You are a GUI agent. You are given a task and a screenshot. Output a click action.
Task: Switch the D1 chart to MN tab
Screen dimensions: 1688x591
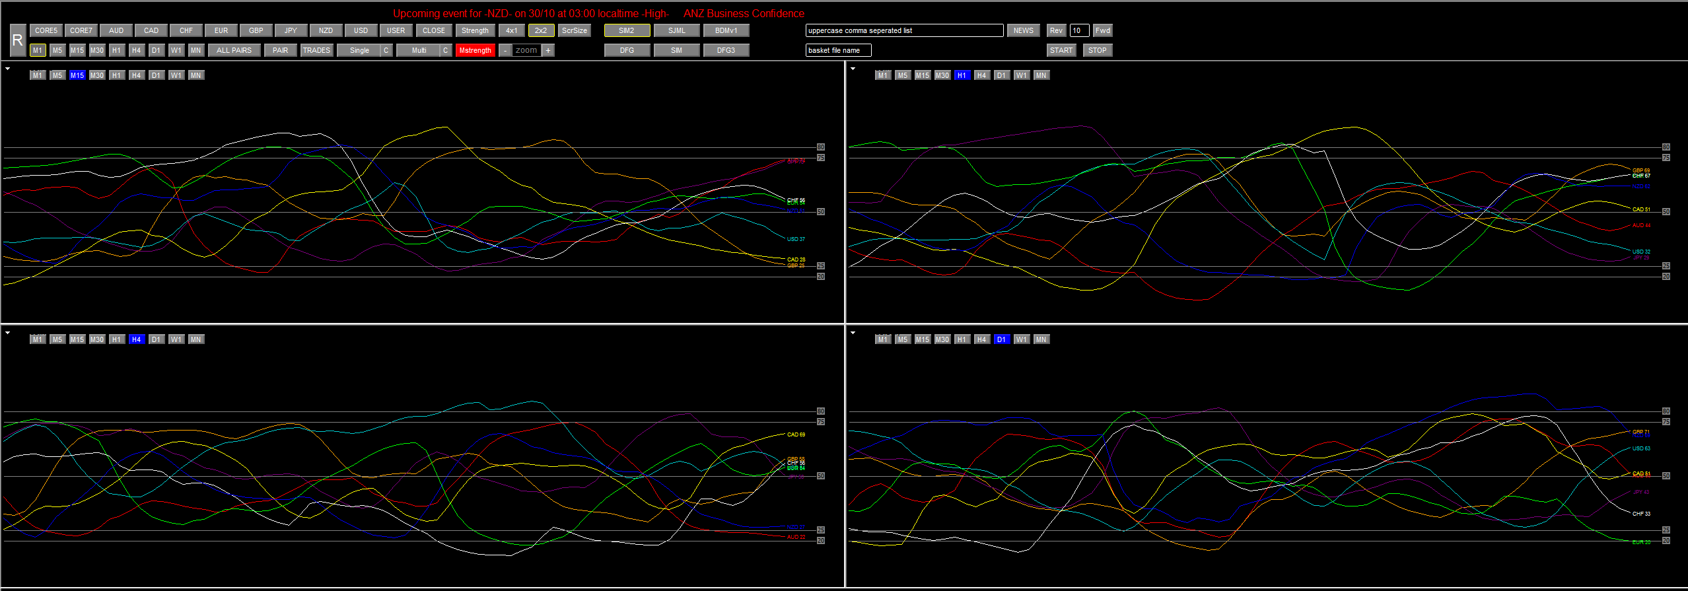pyautogui.click(x=1041, y=339)
